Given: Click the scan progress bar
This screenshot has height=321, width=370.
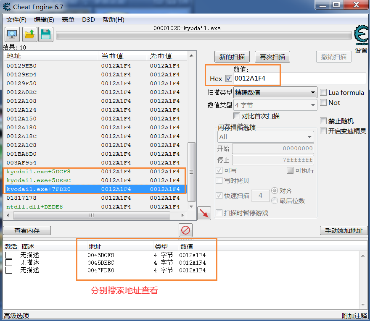Looking at the screenshot, I should tap(203, 36).
